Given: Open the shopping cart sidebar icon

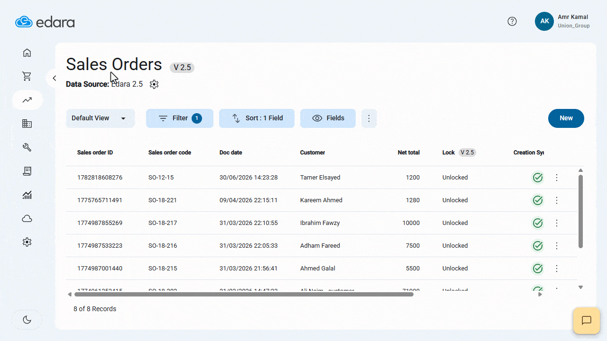Looking at the screenshot, I should click(27, 76).
